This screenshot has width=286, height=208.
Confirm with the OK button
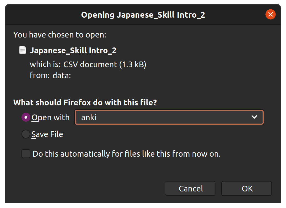247,188
